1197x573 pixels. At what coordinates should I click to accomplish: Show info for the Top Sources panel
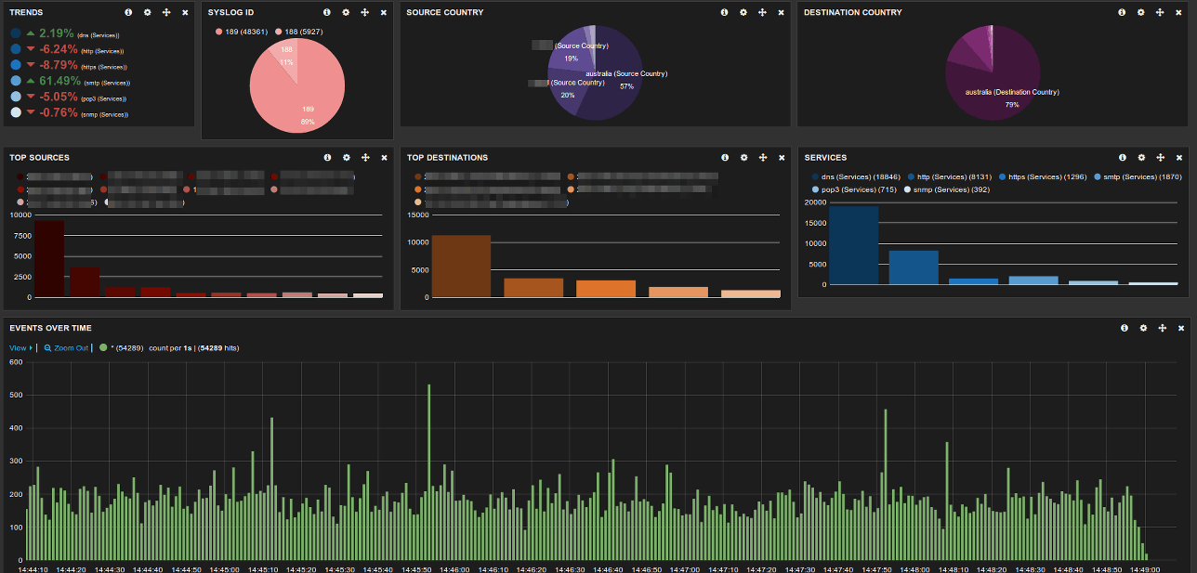326,158
